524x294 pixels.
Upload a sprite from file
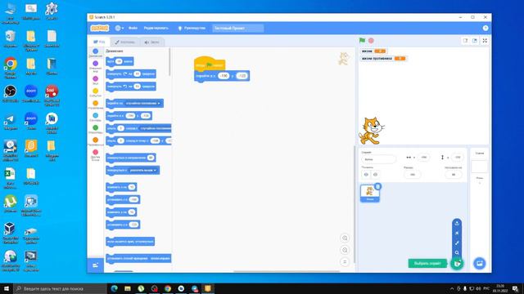(x=457, y=223)
